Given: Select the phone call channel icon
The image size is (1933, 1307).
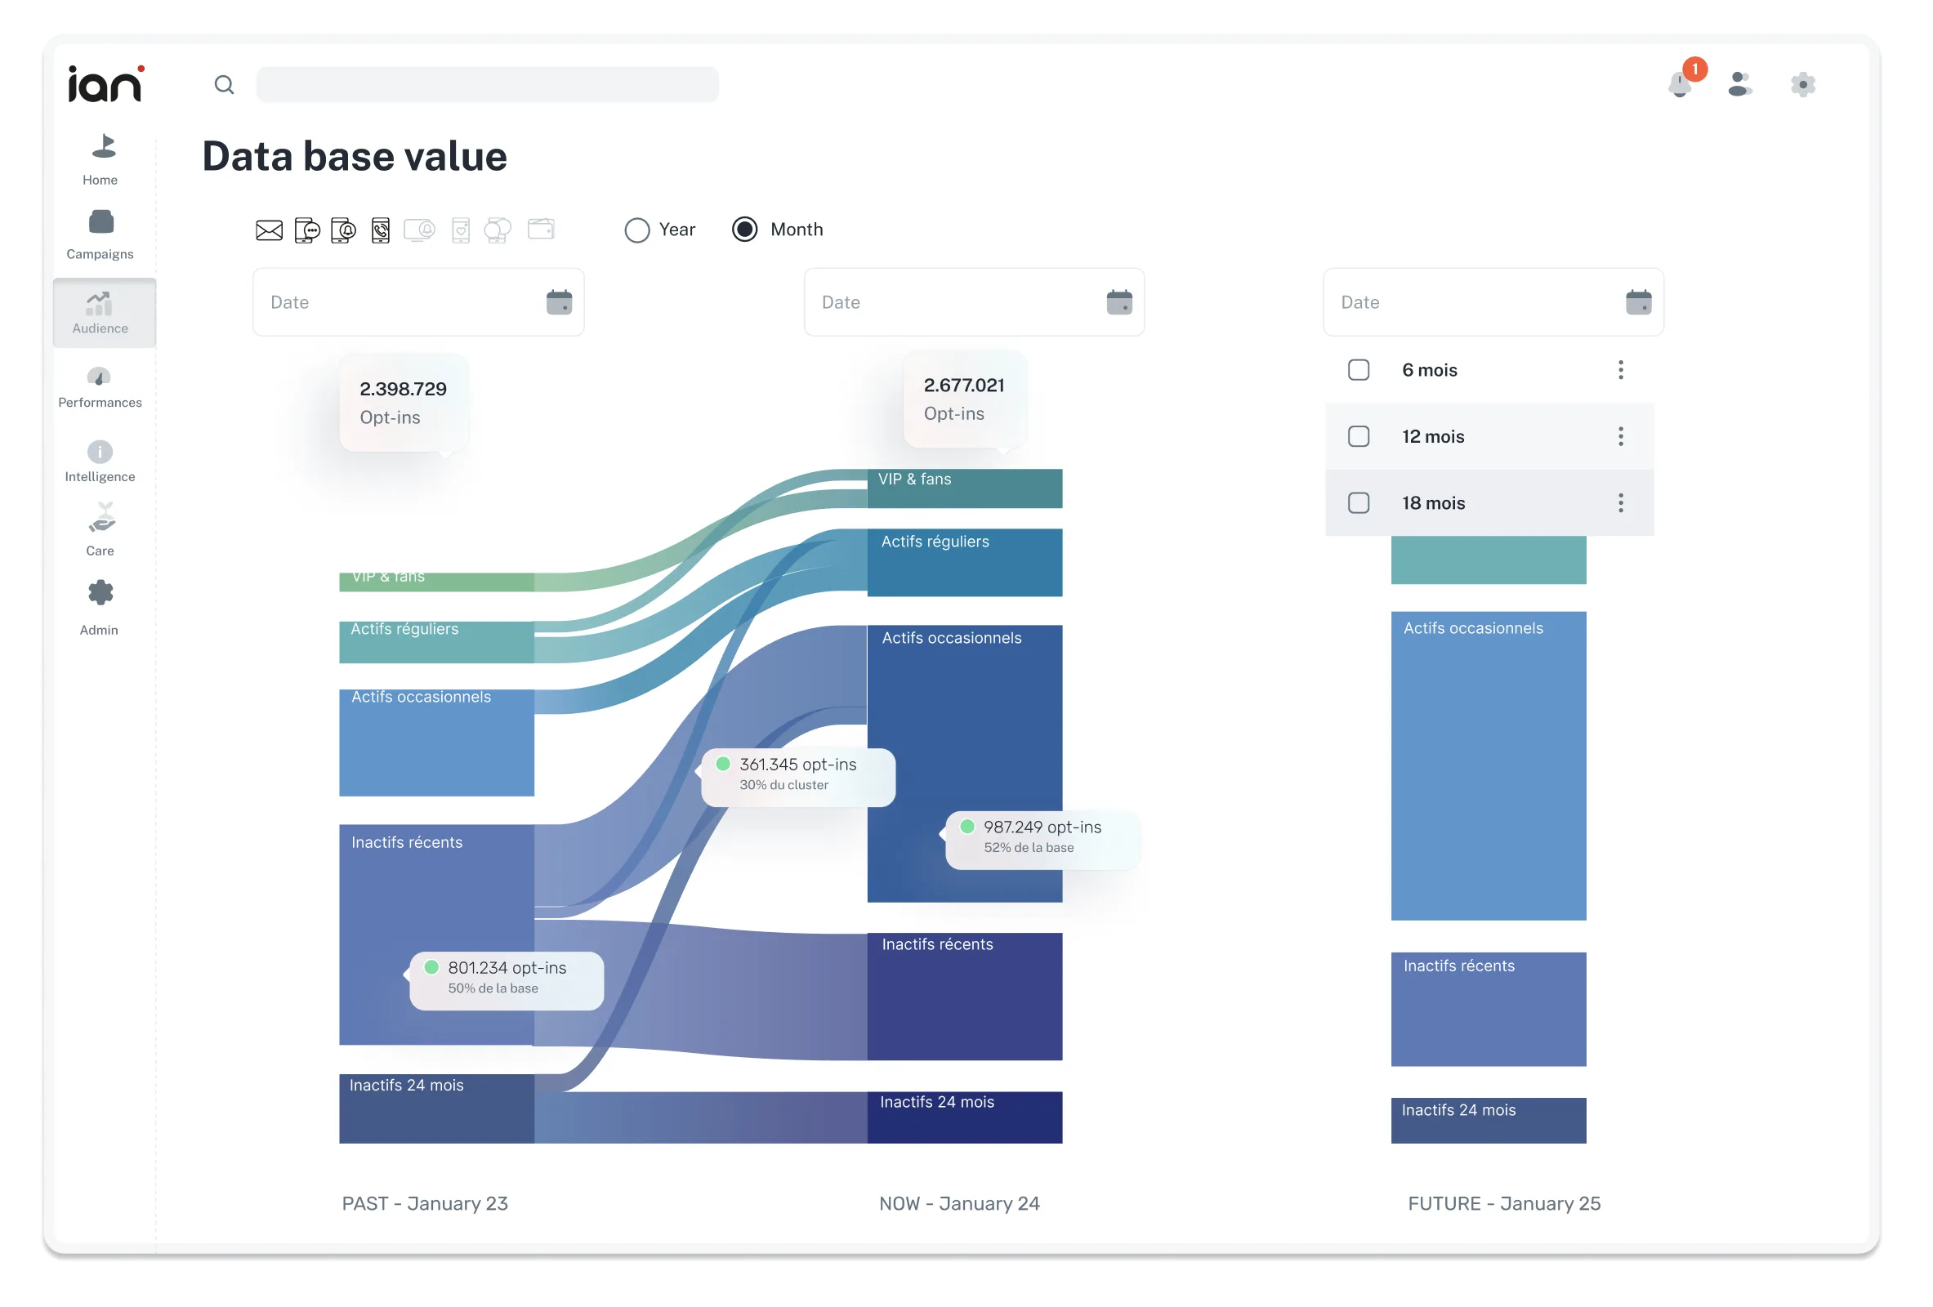Looking at the screenshot, I should pos(380,230).
